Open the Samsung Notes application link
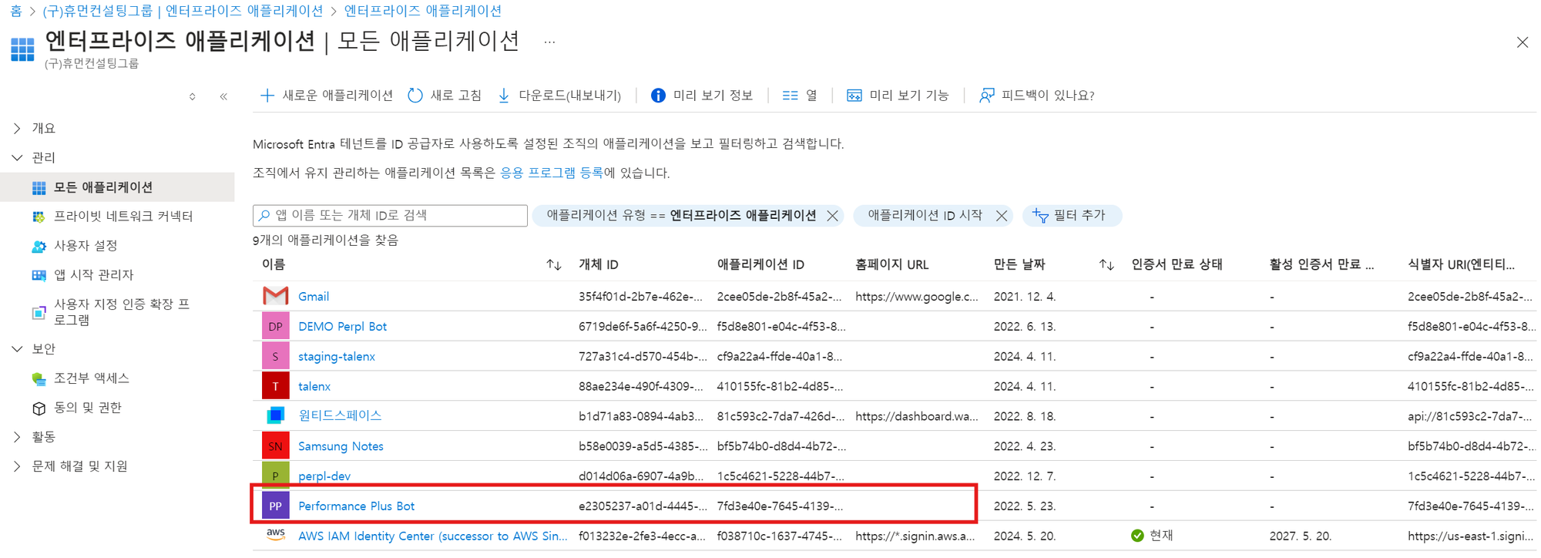Viewport: 1541px width, 558px height. click(341, 446)
